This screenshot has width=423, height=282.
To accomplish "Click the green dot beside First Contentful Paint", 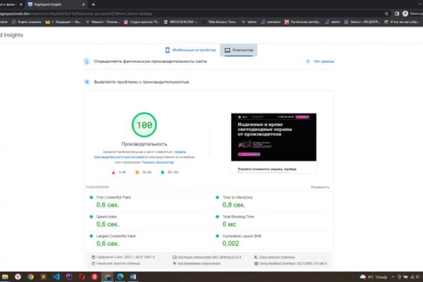I will coord(91,197).
